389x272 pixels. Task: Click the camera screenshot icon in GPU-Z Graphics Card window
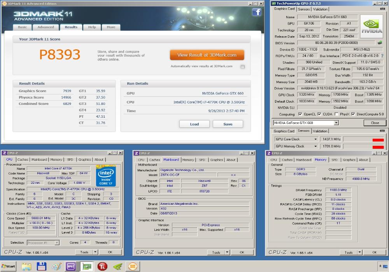pos(382,9)
